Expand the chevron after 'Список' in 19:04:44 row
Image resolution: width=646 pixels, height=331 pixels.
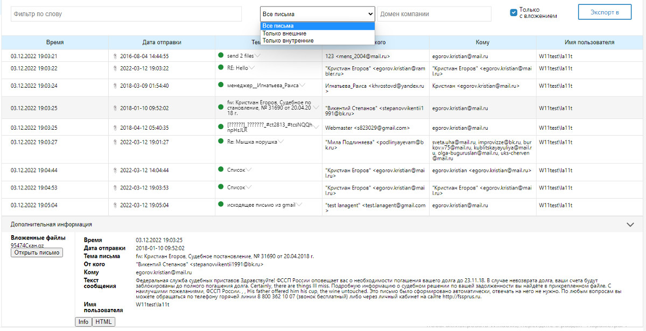(249, 169)
